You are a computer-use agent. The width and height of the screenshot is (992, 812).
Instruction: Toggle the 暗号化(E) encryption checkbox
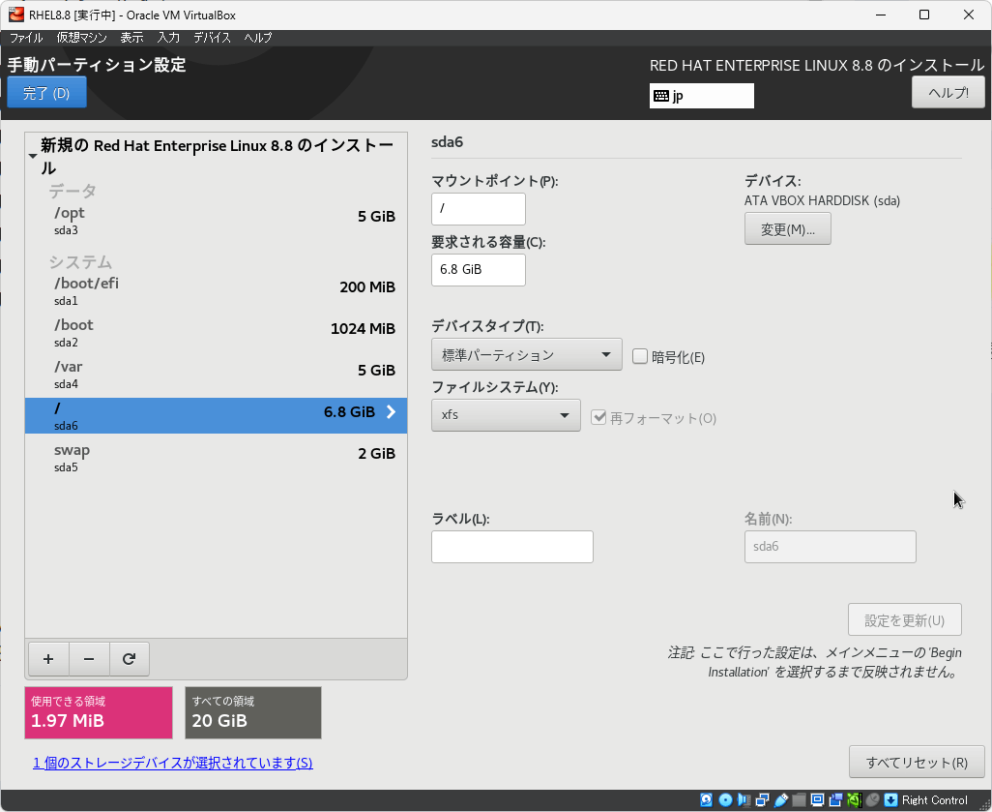(x=640, y=356)
